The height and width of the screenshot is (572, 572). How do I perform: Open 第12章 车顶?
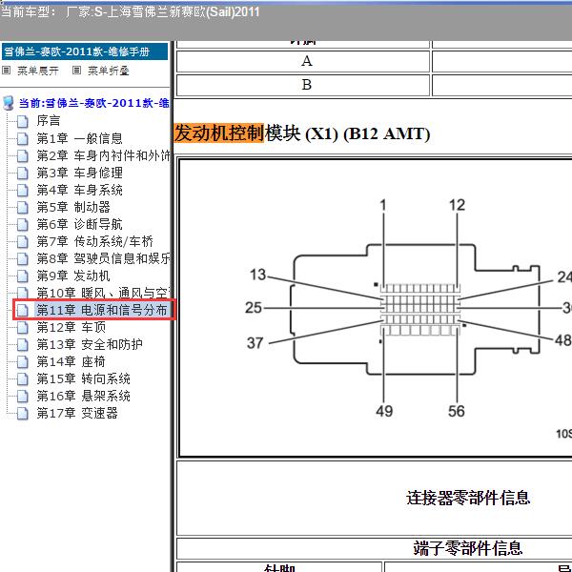point(71,328)
